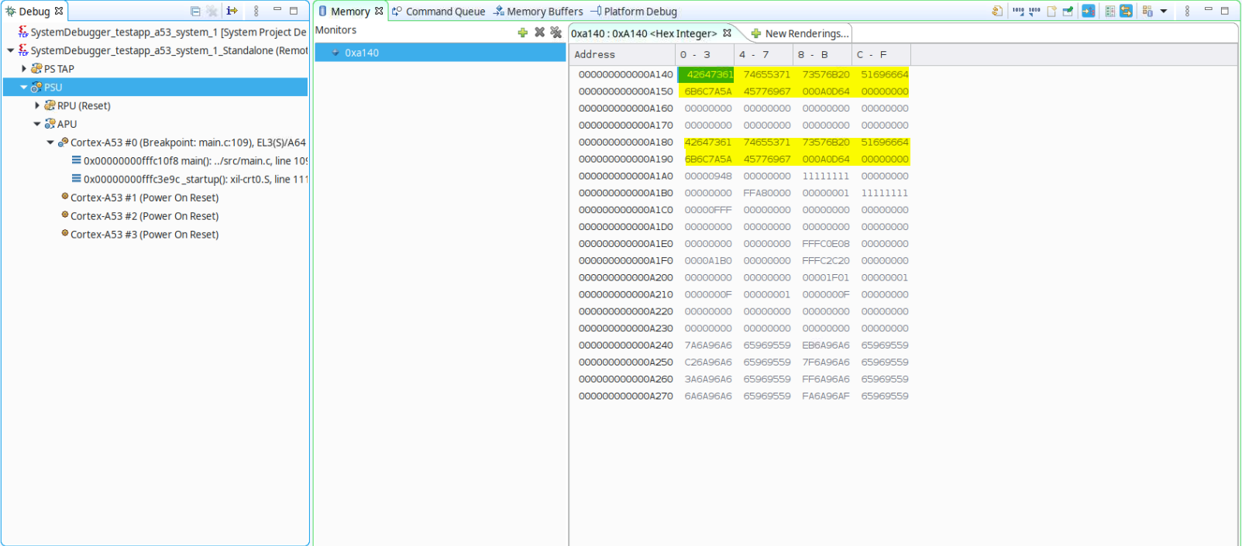Click the Import memory icon
This screenshot has width=1242, height=546.
pos(1018,12)
